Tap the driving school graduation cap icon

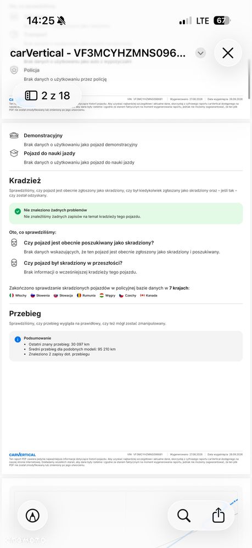pos(14,153)
